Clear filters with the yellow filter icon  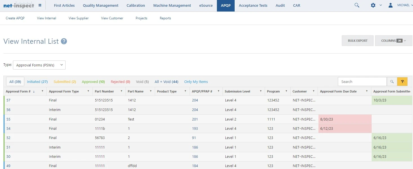[x=402, y=82]
